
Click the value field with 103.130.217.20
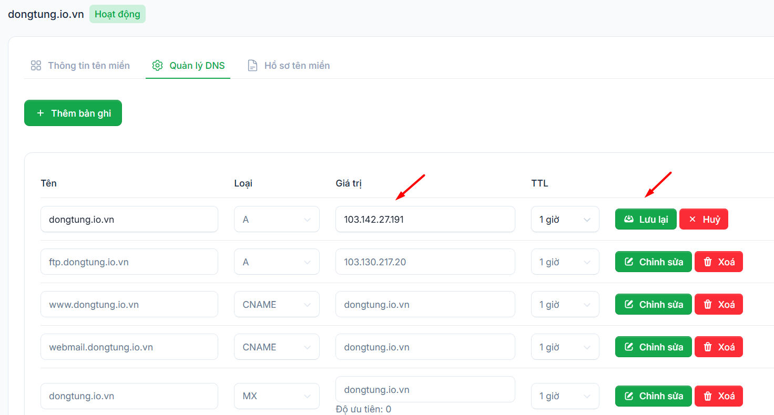tap(425, 262)
